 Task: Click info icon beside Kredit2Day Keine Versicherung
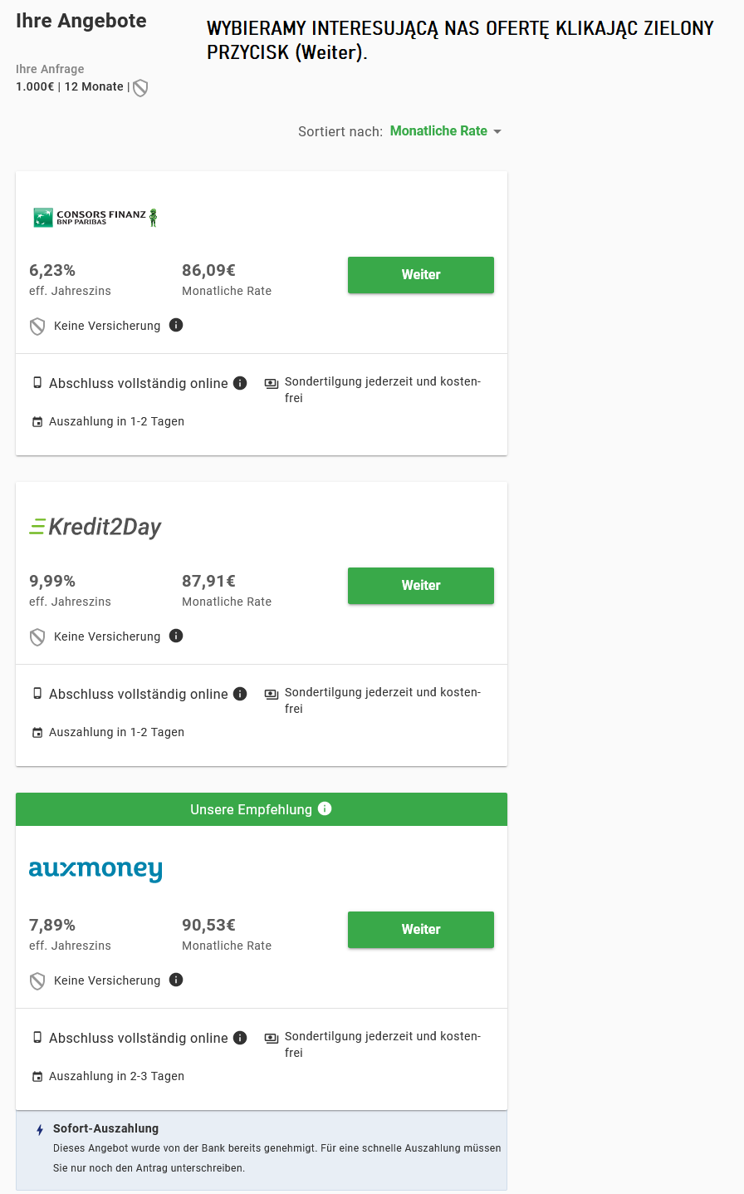pyautogui.click(x=176, y=636)
